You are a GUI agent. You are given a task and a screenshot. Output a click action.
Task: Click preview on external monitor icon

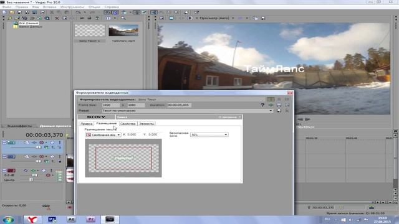(171, 18)
